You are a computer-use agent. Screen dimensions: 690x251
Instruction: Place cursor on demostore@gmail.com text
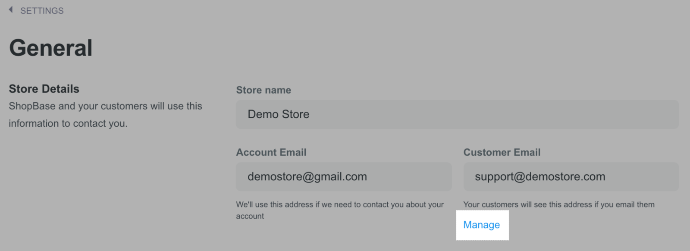(307, 176)
